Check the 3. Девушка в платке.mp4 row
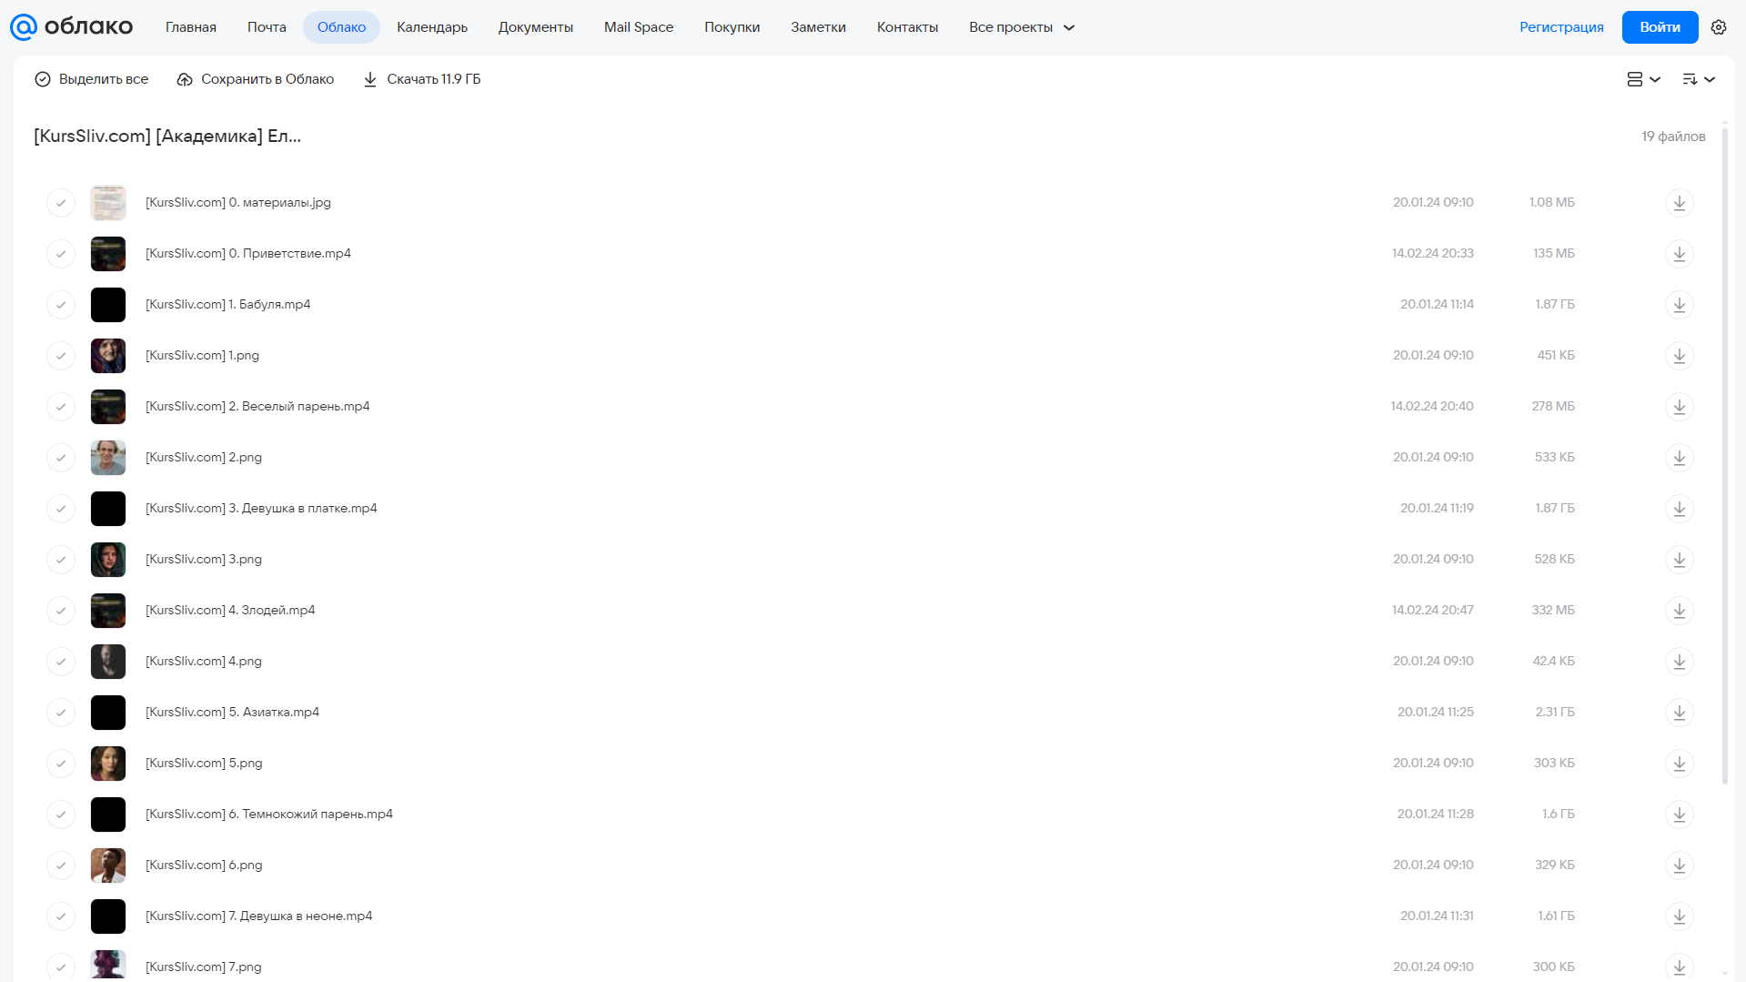 coord(61,509)
